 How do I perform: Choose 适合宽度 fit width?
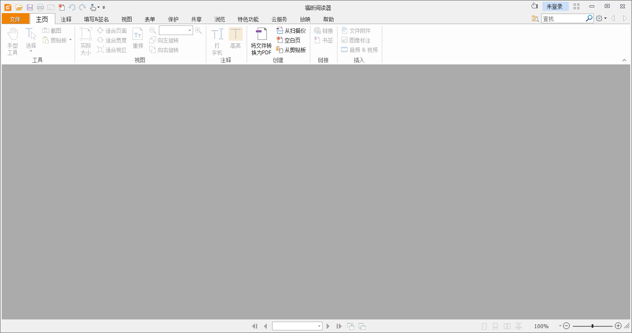pyautogui.click(x=112, y=40)
